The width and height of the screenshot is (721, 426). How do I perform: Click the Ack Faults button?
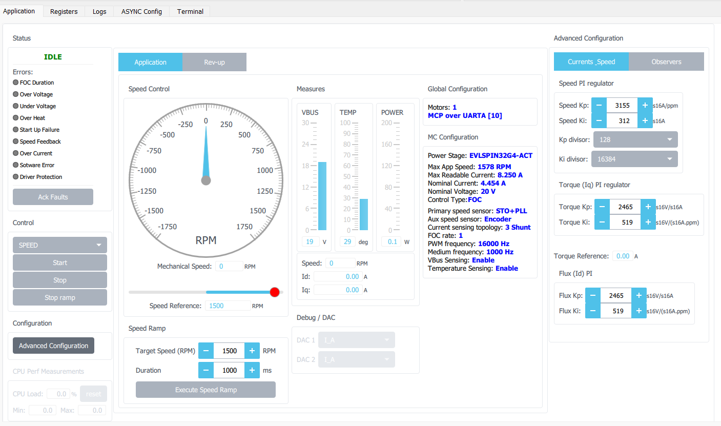[x=53, y=196]
